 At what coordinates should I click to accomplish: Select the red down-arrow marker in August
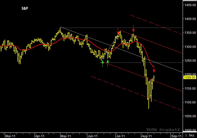coord(154,69)
